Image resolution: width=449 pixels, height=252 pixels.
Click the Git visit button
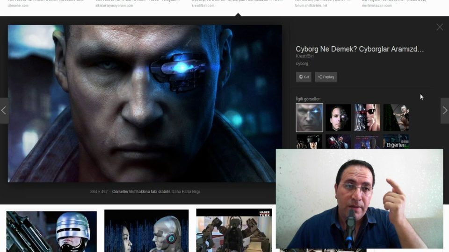coord(304,77)
